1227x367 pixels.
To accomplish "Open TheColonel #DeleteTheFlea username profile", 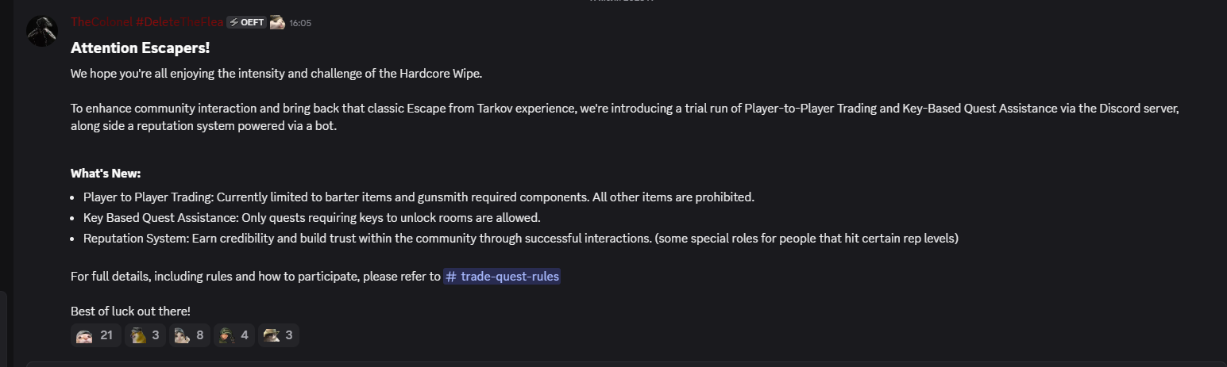I will pos(147,22).
